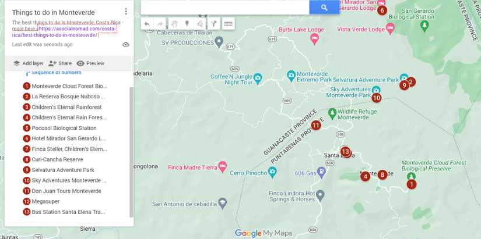This screenshot has width=481, height=239.
Task: Click map marker number 11
Action: 315,125
